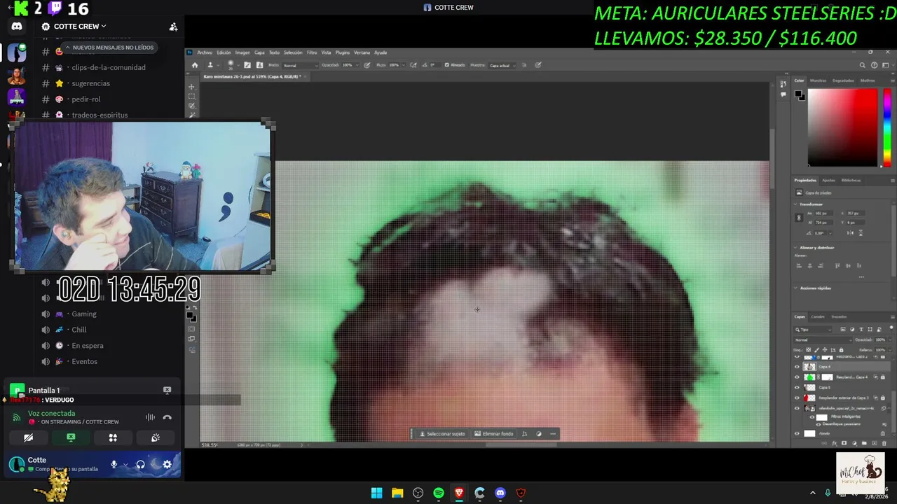Toggle Filtros inteligentes visibility
The width and height of the screenshot is (897, 504).
pyautogui.click(x=812, y=416)
